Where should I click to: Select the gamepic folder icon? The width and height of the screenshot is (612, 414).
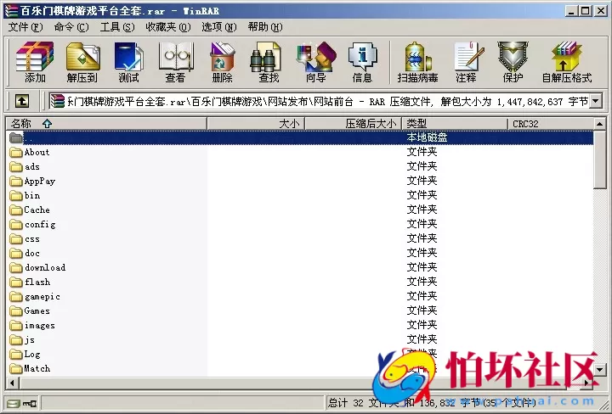[16, 296]
